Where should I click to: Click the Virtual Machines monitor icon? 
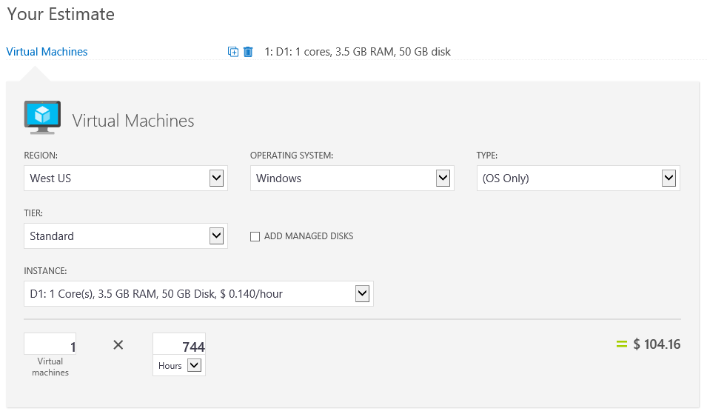[42, 118]
